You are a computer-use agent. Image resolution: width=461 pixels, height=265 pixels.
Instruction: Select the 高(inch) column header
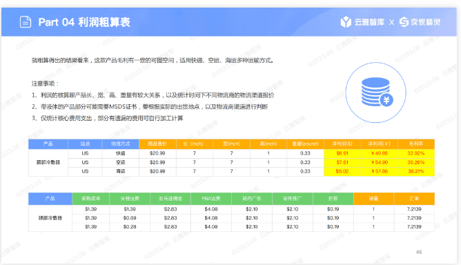[268, 144]
